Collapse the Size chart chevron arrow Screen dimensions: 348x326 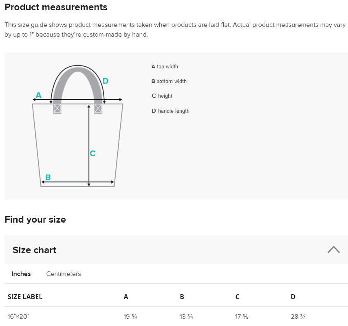[333, 249]
